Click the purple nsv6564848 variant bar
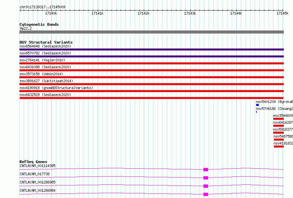This screenshot has height=198, width=293. pyautogui.click(x=151, y=49)
